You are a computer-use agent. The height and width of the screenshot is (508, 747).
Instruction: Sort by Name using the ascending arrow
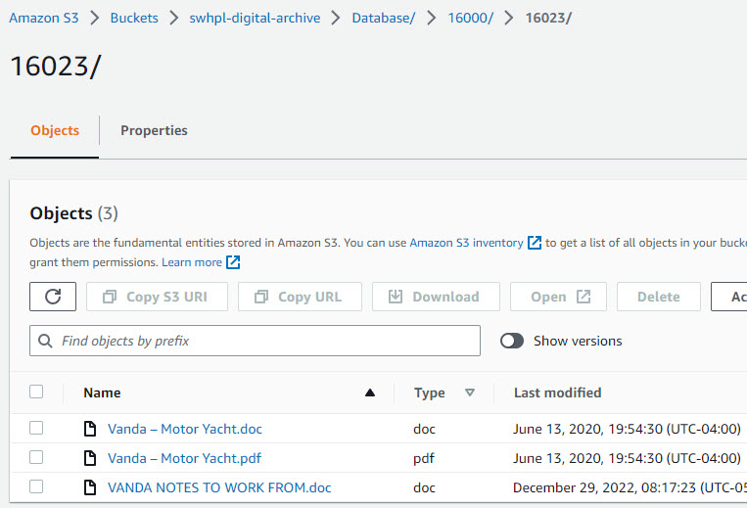pos(370,393)
